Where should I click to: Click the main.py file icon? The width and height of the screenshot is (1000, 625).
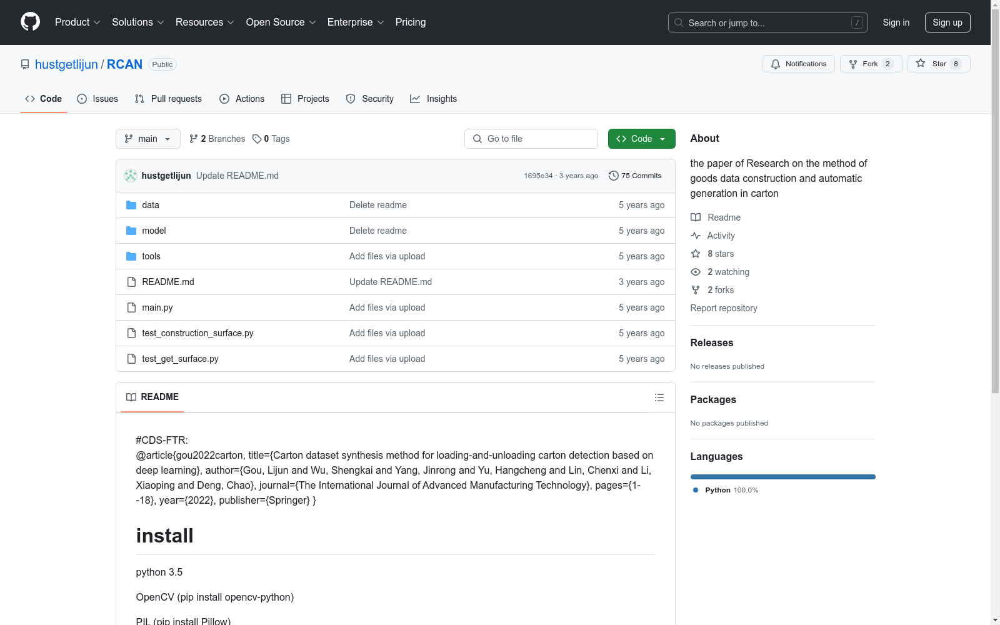pos(131,307)
